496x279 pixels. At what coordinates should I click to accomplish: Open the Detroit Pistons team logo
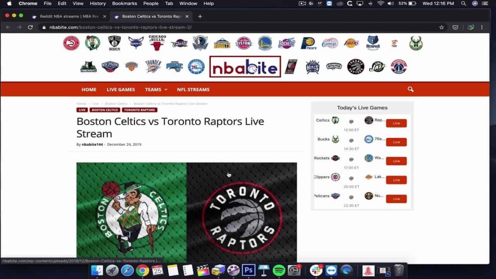244,43
